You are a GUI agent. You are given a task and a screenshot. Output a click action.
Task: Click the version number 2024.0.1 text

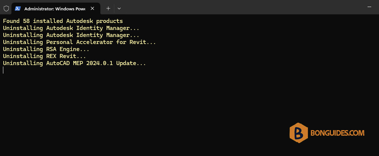coord(99,63)
